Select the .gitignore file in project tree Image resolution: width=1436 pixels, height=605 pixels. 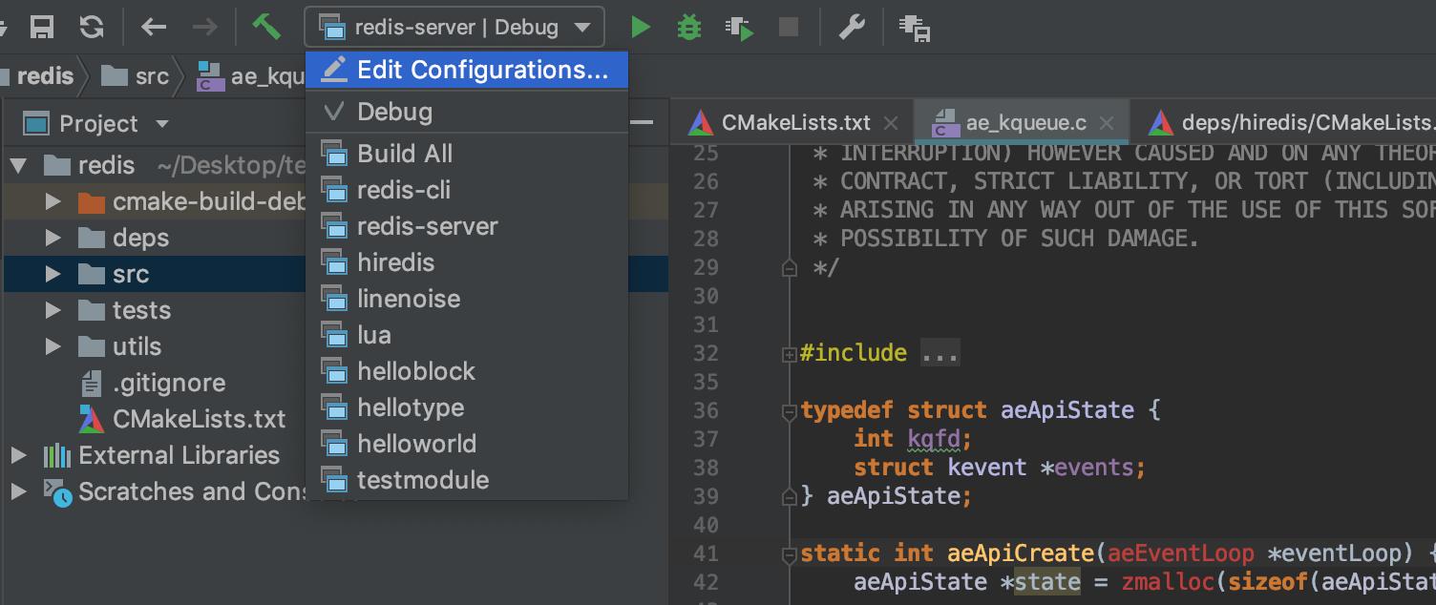168,383
